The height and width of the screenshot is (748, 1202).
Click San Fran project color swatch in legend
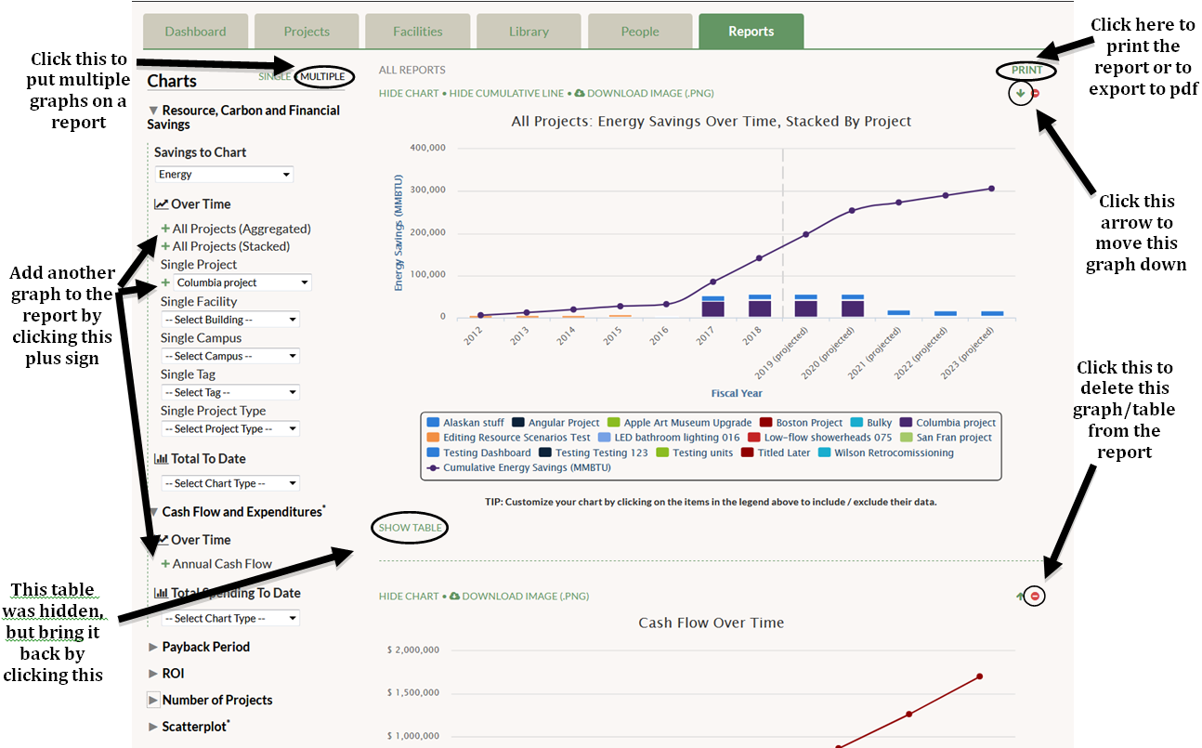(x=906, y=438)
